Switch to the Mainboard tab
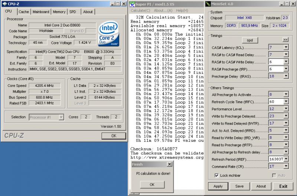Screen dimensions: 297x196 tap(41, 12)
